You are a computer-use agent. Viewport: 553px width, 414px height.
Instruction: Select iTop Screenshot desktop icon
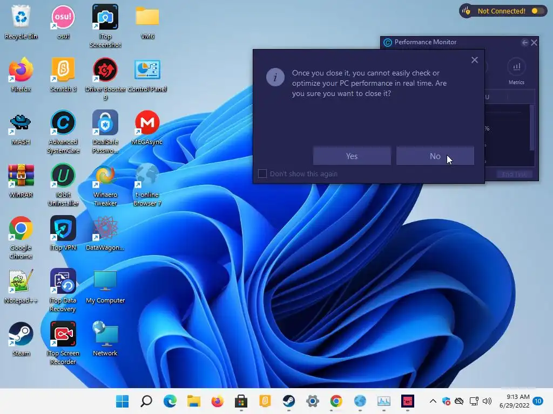click(x=105, y=26)
